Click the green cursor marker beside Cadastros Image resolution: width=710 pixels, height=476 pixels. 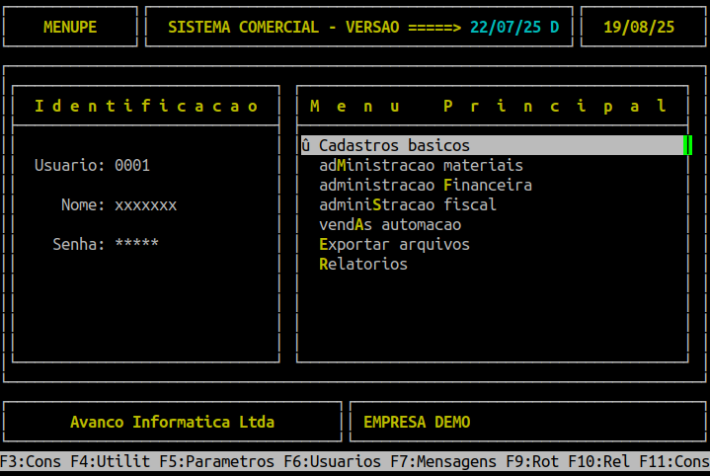(x=687, y=145)
